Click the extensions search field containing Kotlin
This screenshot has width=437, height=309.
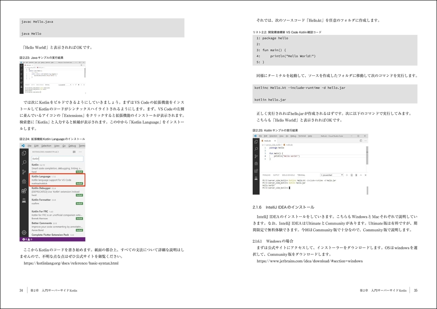point(58,159)
